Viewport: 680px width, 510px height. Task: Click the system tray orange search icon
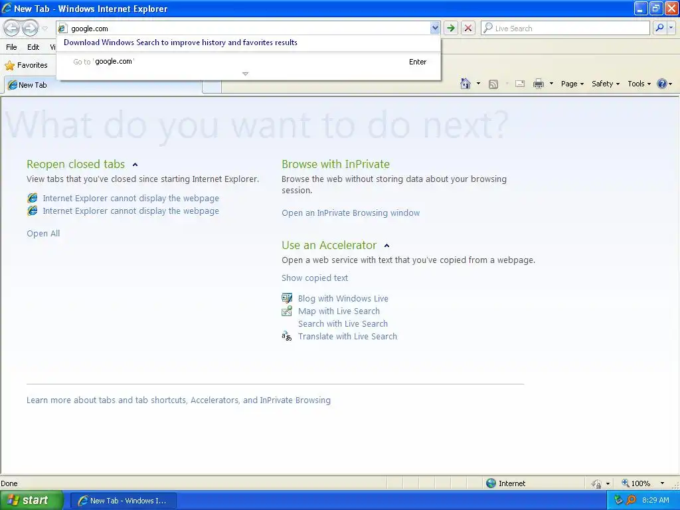click(631, 500)
